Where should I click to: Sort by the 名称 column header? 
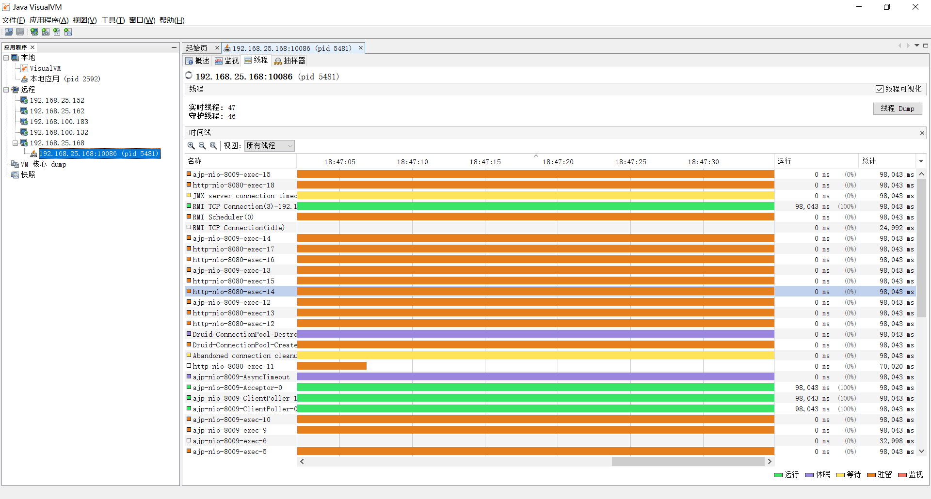click(x=241, y=161)
